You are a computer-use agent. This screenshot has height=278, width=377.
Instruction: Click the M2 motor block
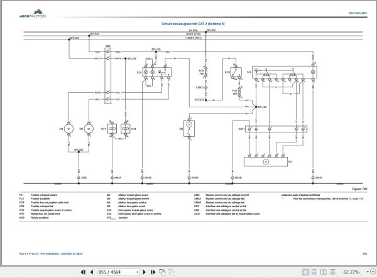pos(266,162)
